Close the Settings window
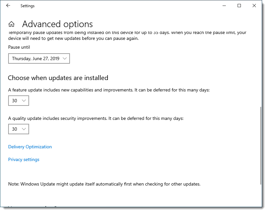This screenshot has height=212, width=267. [254, 6]
